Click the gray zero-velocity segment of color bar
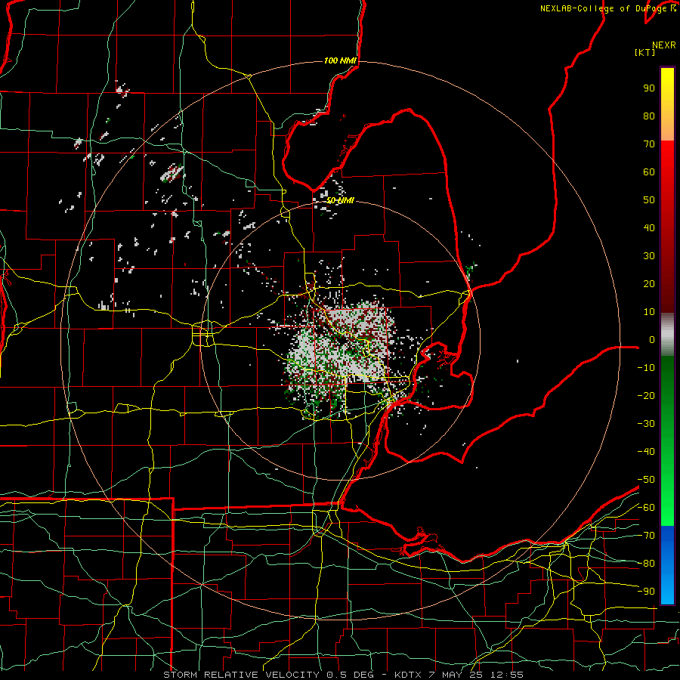This screenshot has width=680, height=680. [667, 335]
